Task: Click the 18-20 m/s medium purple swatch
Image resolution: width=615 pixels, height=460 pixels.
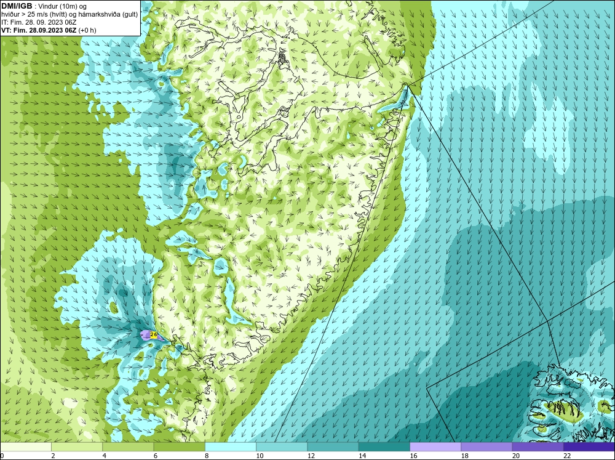Action: 486,447
